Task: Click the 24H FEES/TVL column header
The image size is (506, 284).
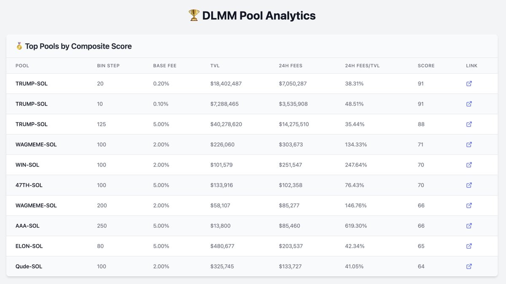Action: click(x=362, y=66)
